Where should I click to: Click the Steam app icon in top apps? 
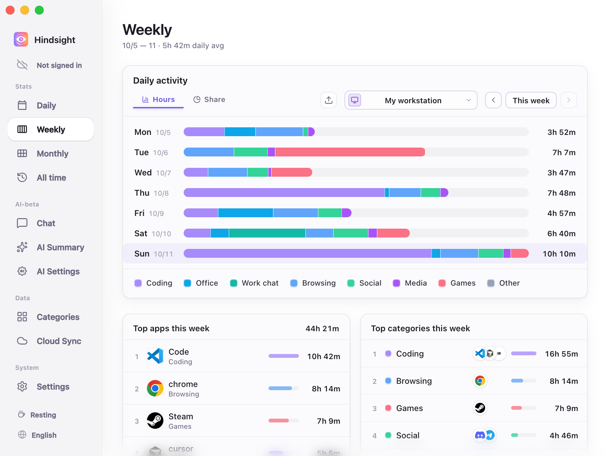click(x=155, y=421)
